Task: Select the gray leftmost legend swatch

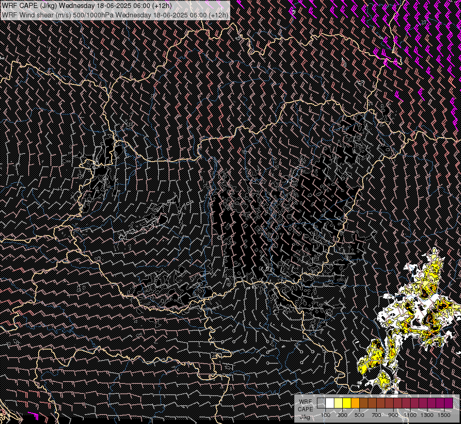Action: coord(321,403)
